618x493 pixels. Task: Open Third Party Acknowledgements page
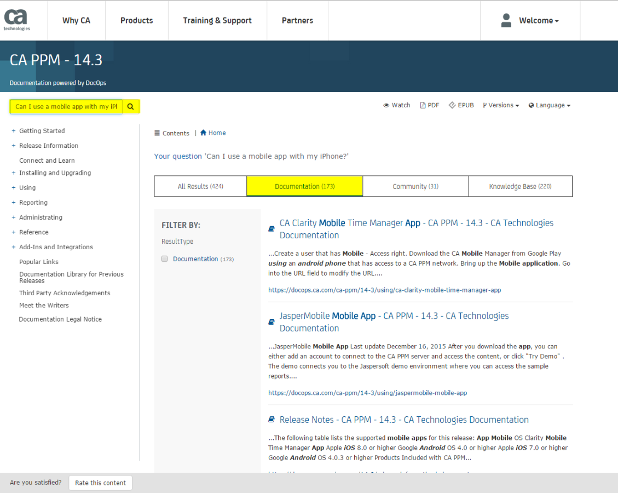(x=65, y=293)
